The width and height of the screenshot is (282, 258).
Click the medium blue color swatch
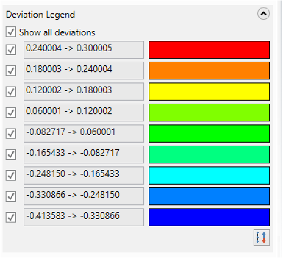coord(209,196)
